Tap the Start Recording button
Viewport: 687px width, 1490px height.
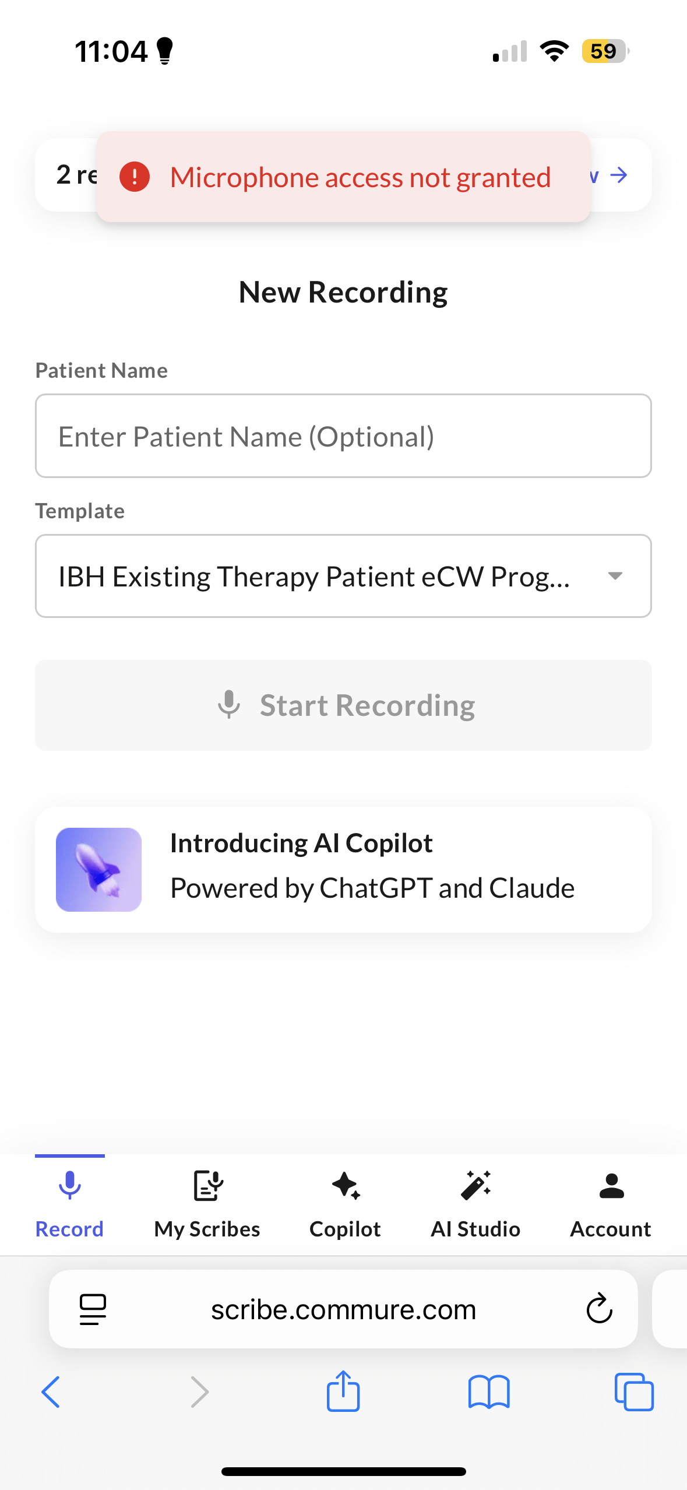[x=343, y=705]
